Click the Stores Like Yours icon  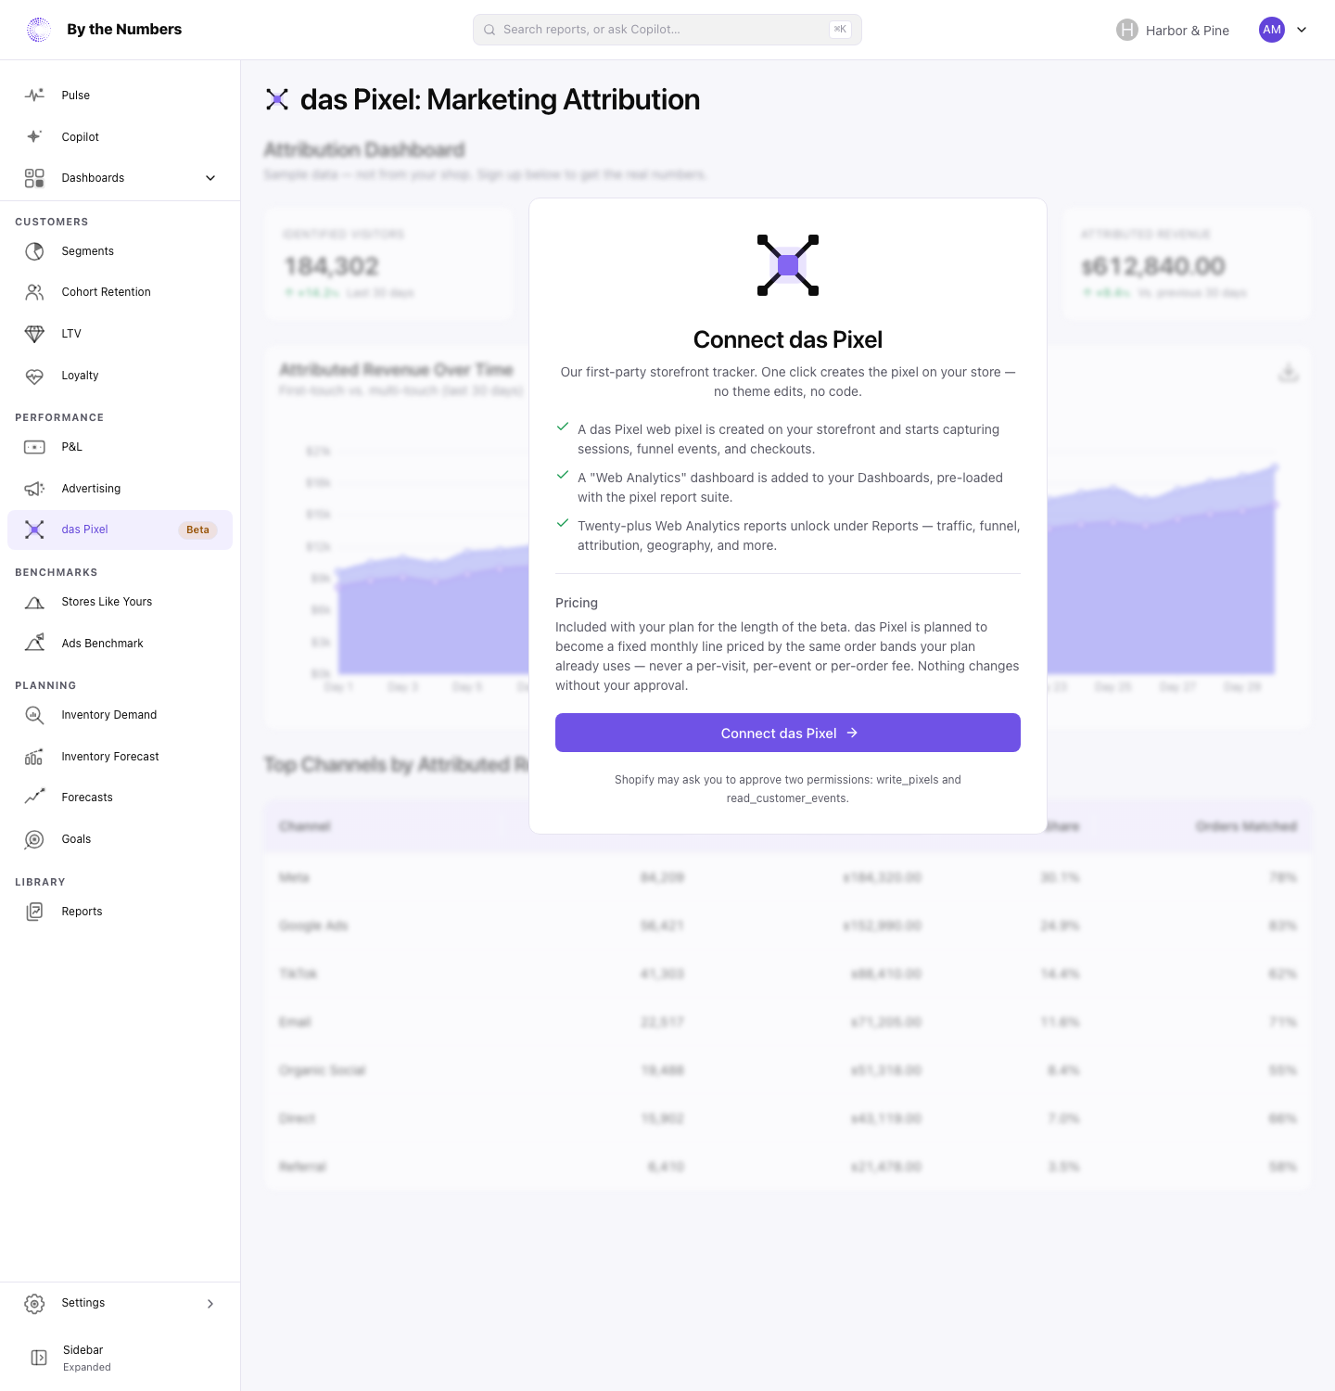pyautogui.click(x=34, y=602)
